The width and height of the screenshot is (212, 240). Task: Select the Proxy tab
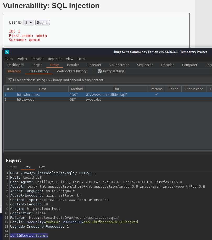pos(54,65)
